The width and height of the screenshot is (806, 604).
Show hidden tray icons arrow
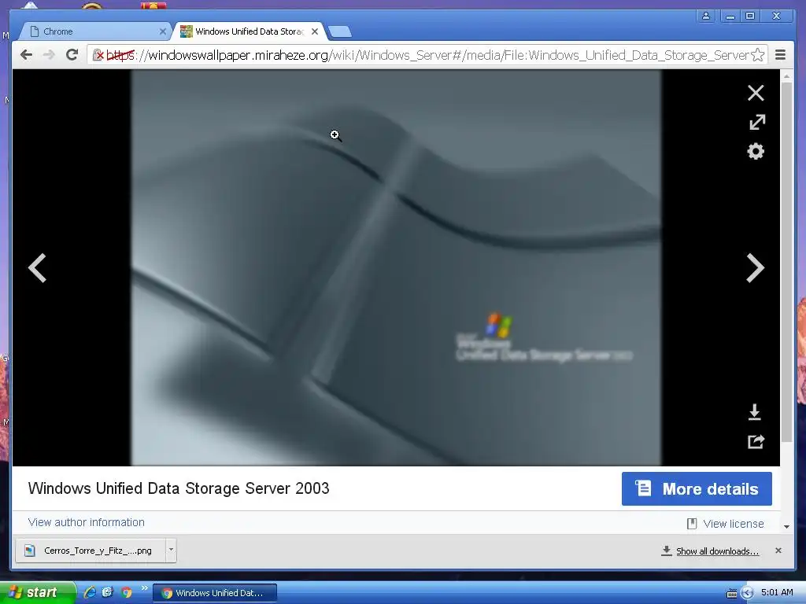pyautogui.click(x=748, y=593)
